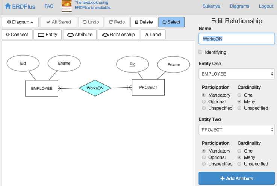Click the relationship Name text field
Viewport: 277px width, 186px height.
pos(237,39)
